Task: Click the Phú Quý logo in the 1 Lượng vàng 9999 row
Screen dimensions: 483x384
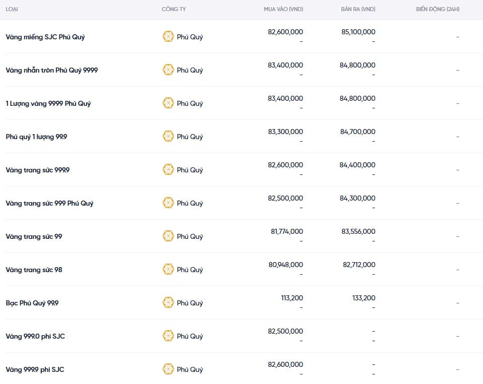Action: click(x=168, y=103)
